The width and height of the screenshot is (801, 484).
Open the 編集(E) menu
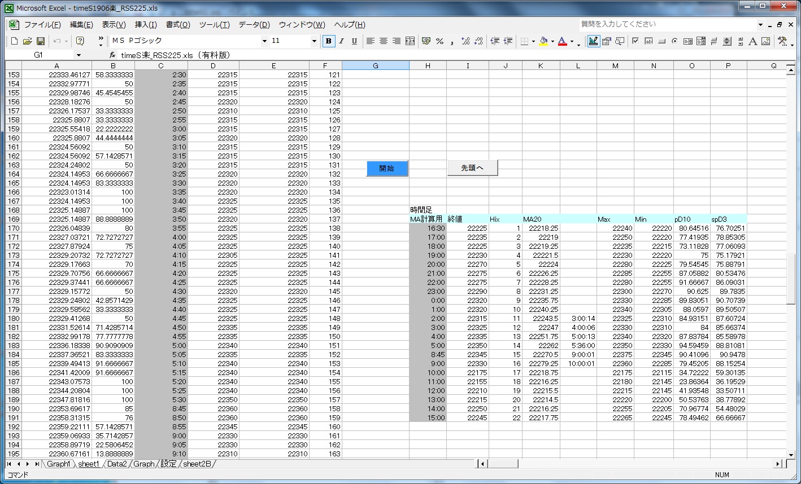tap(81, 25)
